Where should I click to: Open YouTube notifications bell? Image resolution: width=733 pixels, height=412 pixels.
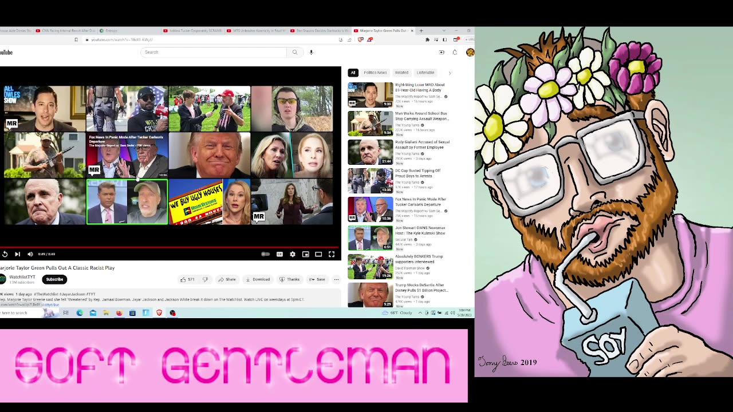(x=455, y=52)
